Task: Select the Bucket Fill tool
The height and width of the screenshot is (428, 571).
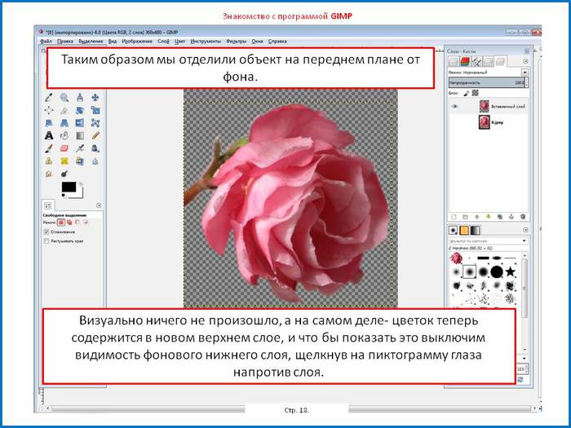Action: (x=64, y=136)
